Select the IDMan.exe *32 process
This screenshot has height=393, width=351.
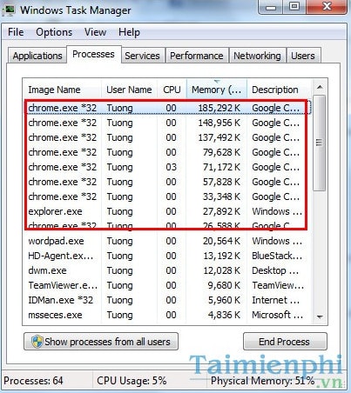[x=167, y=300]
